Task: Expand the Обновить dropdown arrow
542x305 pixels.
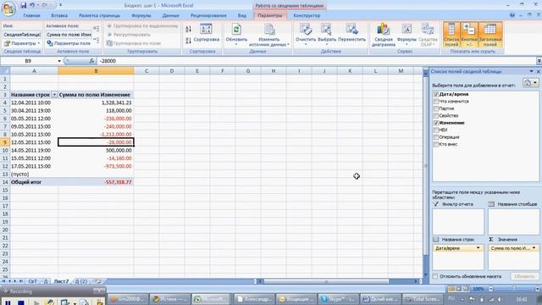Action: (236, 45)
